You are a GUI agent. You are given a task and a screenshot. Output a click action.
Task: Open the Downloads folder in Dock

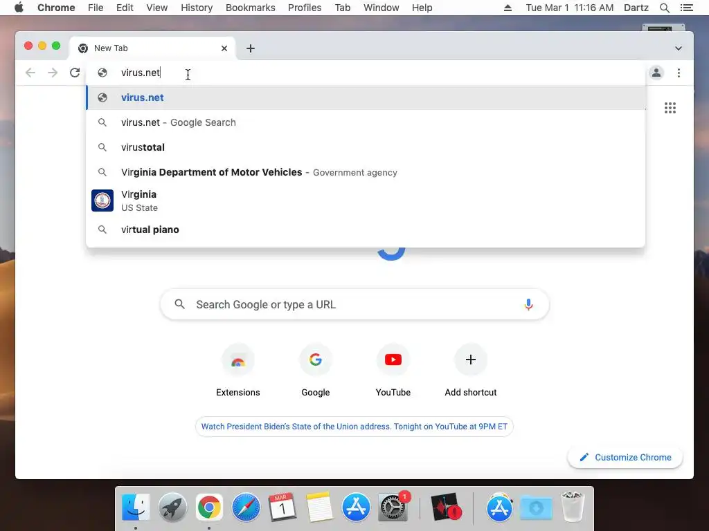pyautogui.click(x=537, y=507)
